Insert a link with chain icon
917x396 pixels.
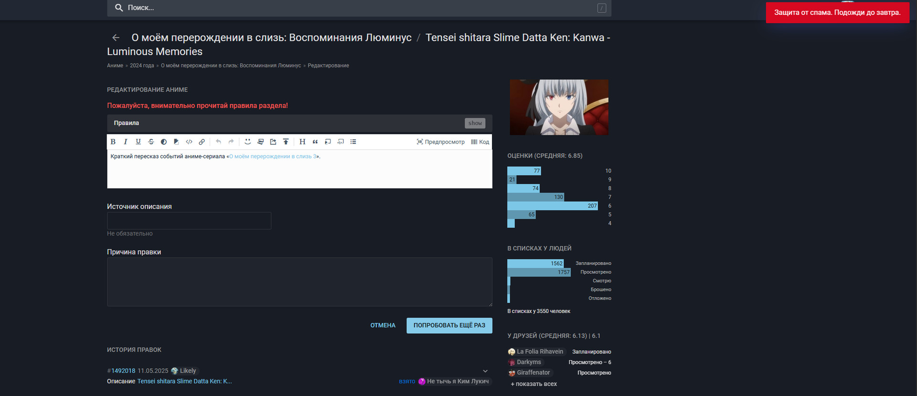coord(202,142)
